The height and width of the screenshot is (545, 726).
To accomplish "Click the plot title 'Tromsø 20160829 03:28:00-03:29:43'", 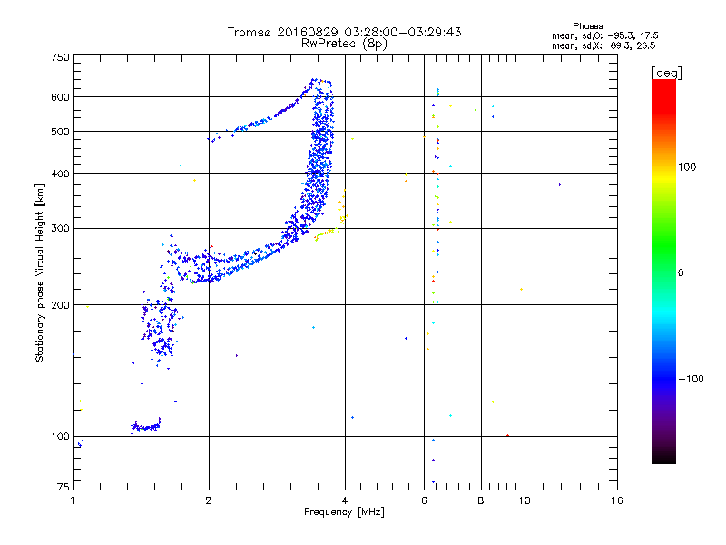I will [344, 32].
